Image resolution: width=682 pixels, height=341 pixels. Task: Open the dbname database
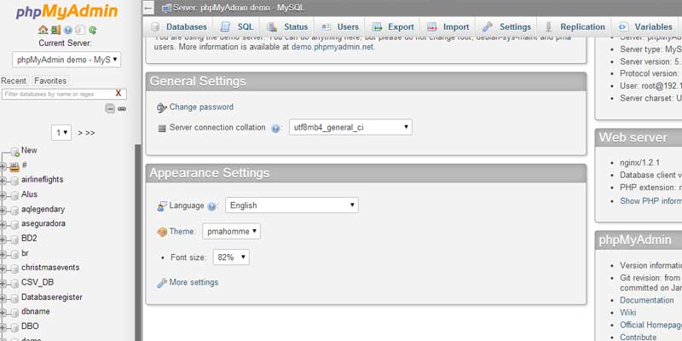click(36, 311)
